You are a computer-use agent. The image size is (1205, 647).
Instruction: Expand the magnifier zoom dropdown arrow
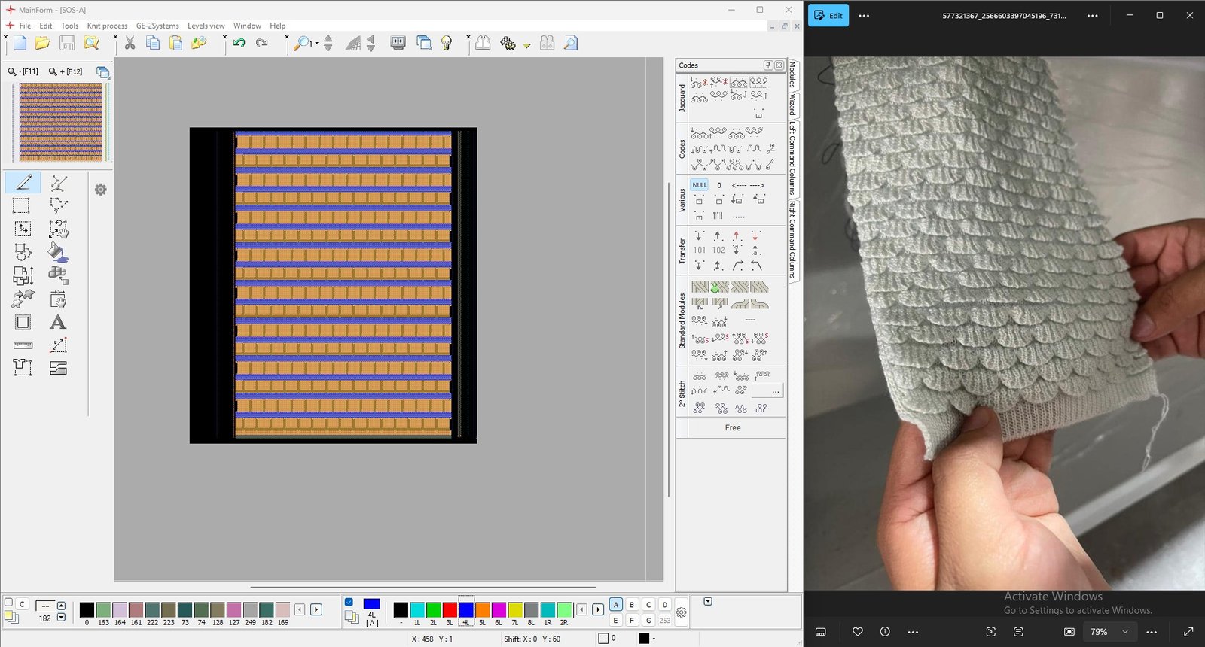pos(316,44)
